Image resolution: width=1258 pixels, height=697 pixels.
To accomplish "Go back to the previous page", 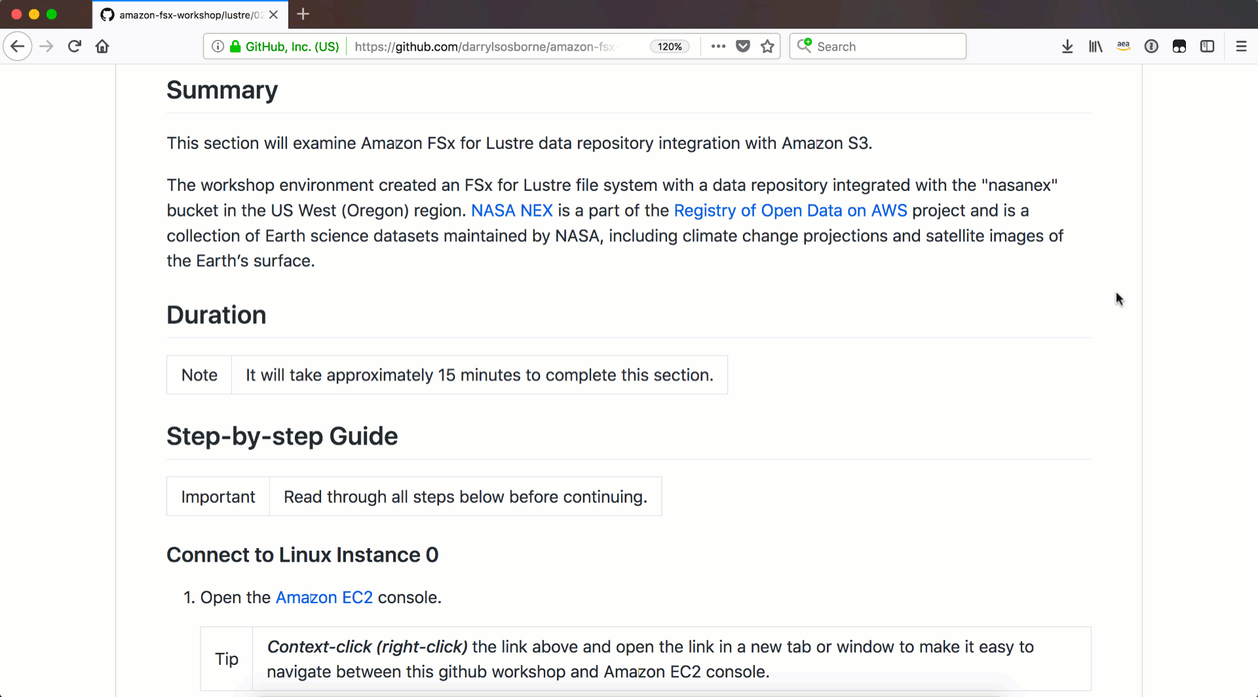I will [x=18, y=47].
